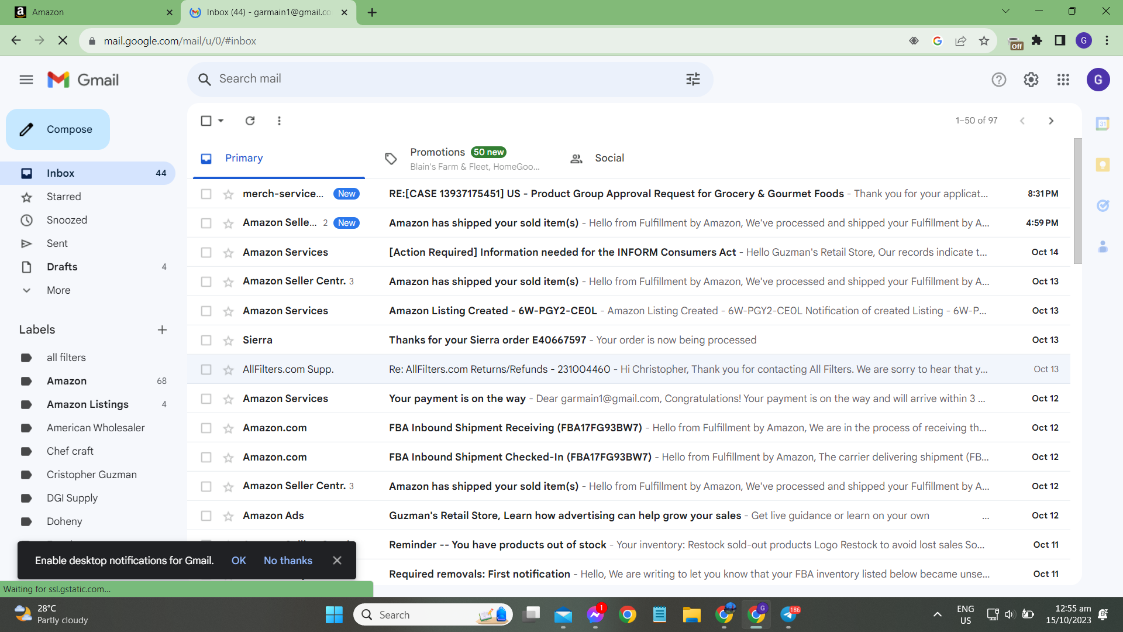The width and height of the screenshot is (1123, 632).
Task: Open the Chef craft label
Action: [x=88, y=451]
